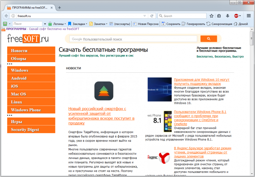Image resolution: width=255 pixels, height=177 pixels.
Task: Click the Windows 10 article thumbnail
Action: pyautogui.click(x=159, y=89)
